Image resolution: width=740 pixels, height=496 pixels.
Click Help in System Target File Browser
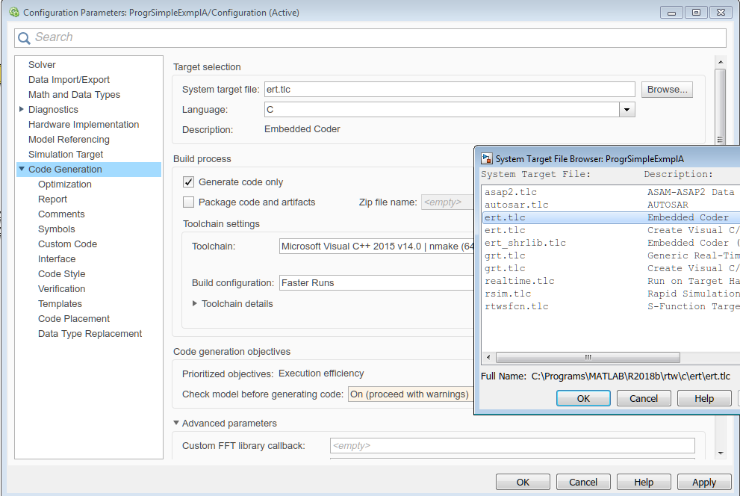pos(704,398)
